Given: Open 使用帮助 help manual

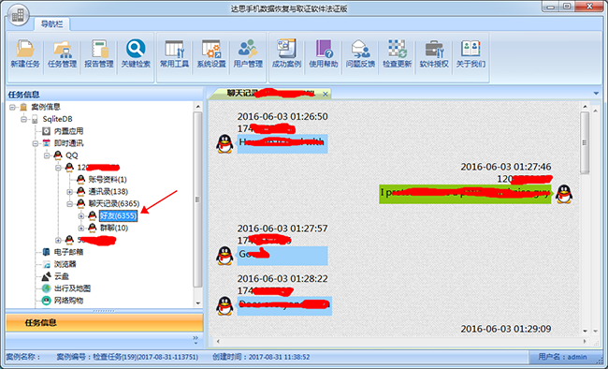Looking at the screenshot, I should (324, 53).
